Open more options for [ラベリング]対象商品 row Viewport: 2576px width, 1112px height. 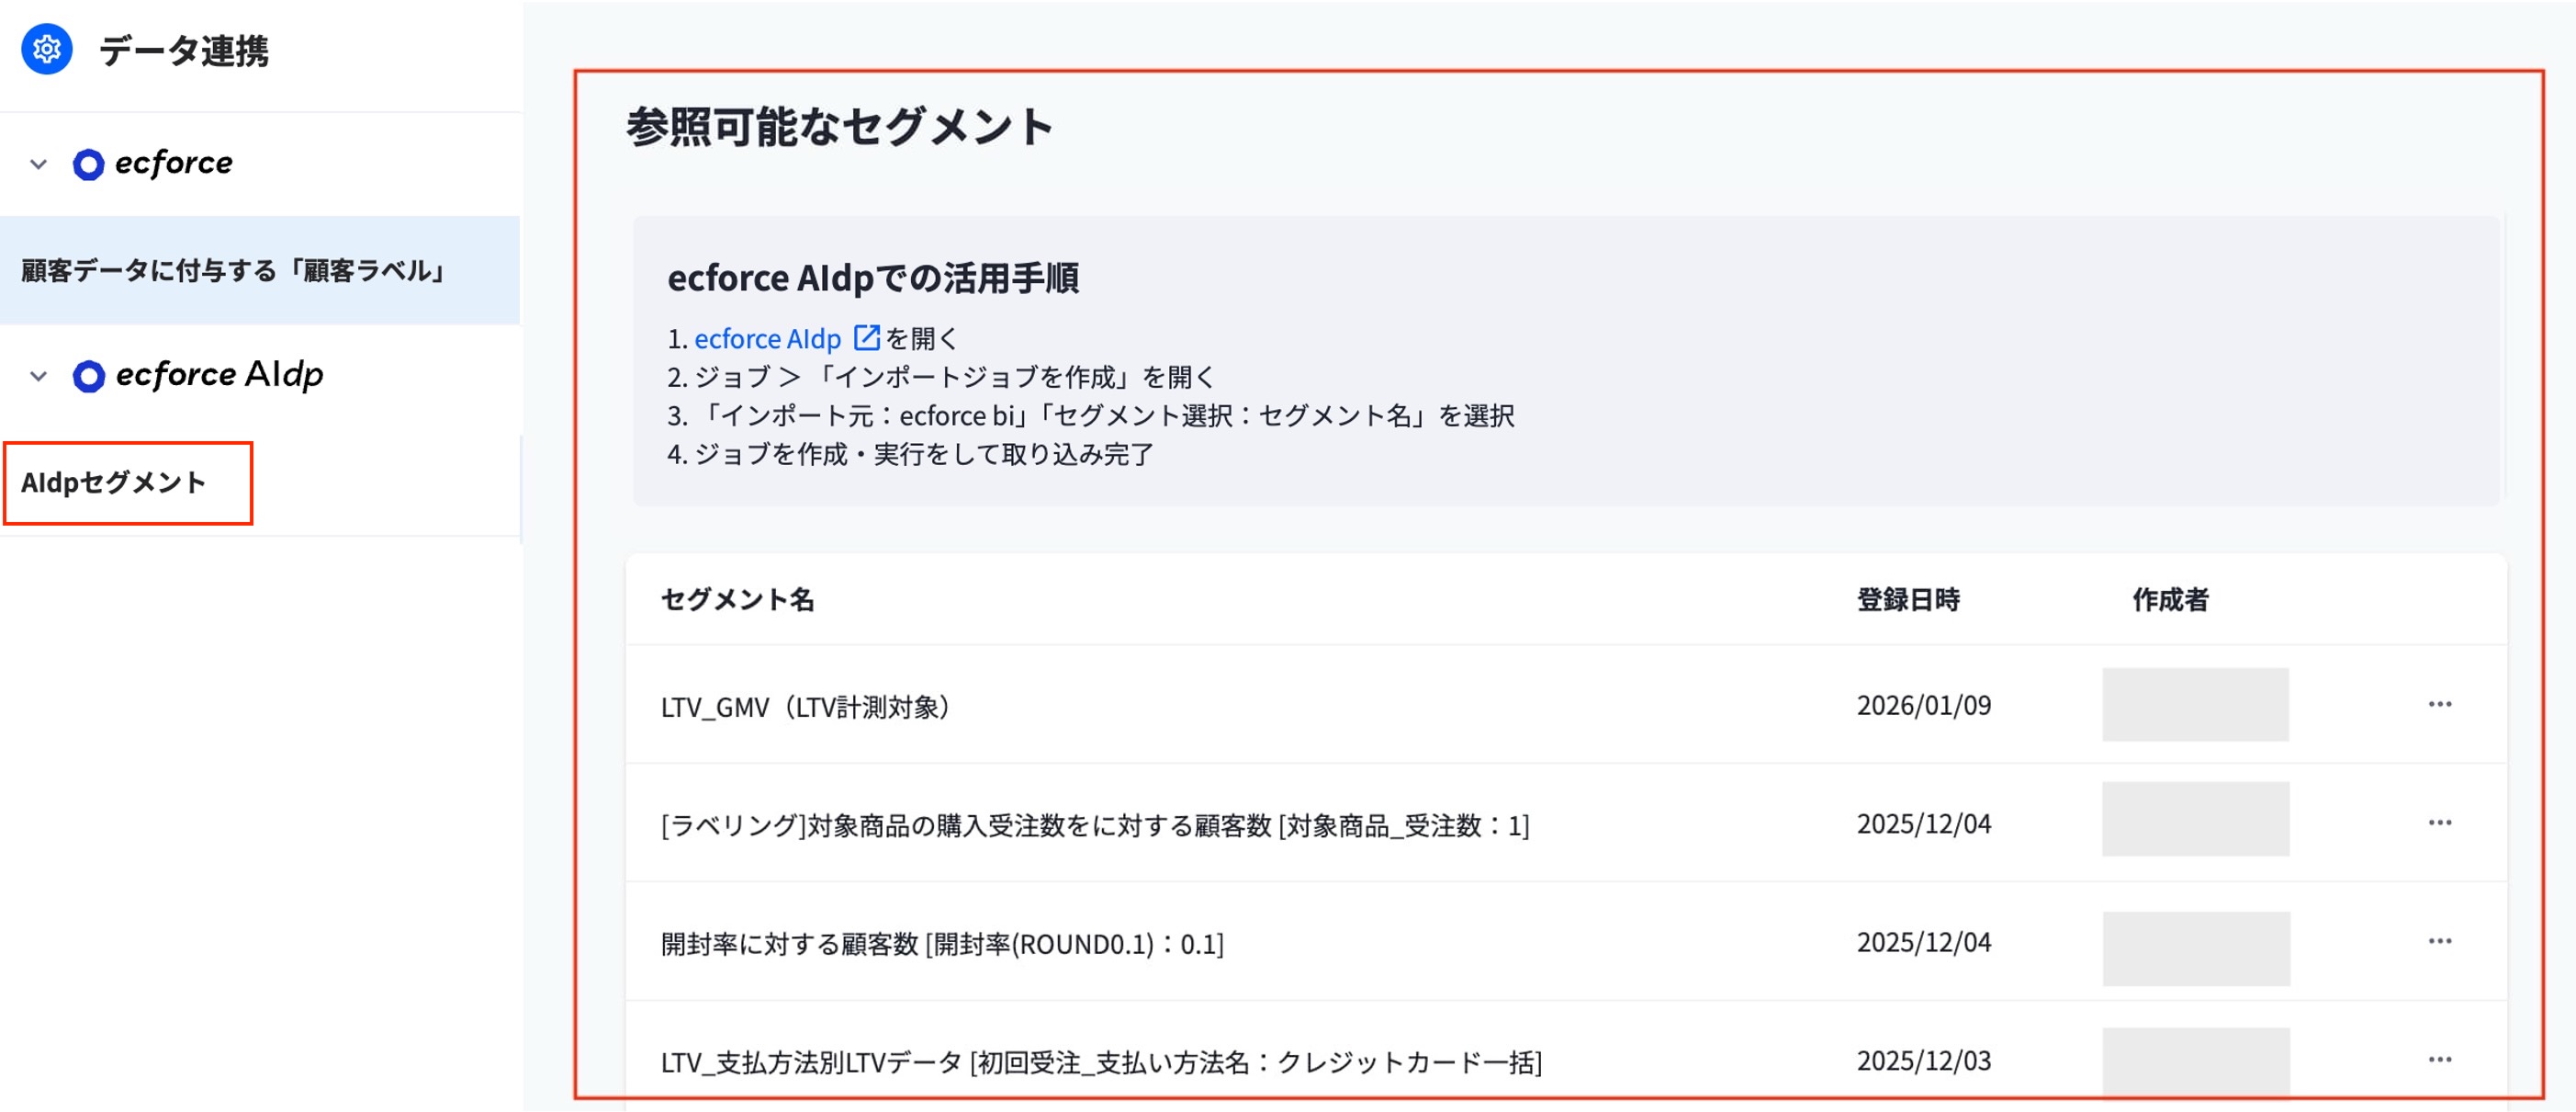[x=2440, y=823]
